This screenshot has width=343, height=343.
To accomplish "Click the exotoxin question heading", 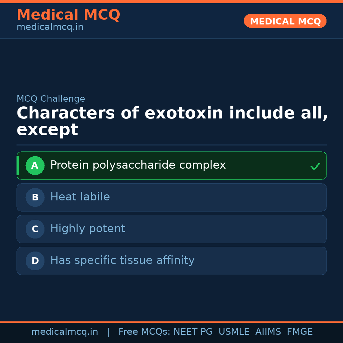I will [x=171, y=121].
